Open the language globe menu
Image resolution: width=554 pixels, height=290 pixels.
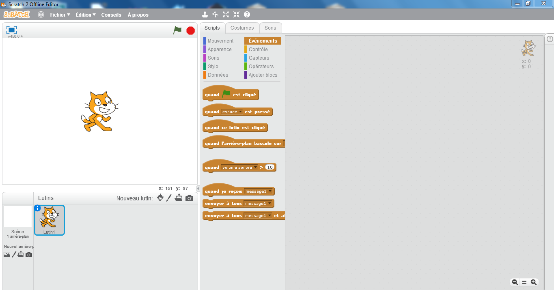[x=40, y=14]
